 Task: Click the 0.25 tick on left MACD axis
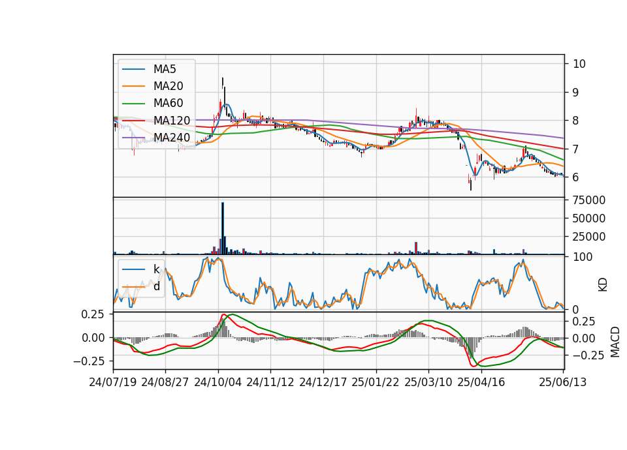pyautogui.click(x=92, y=314)
